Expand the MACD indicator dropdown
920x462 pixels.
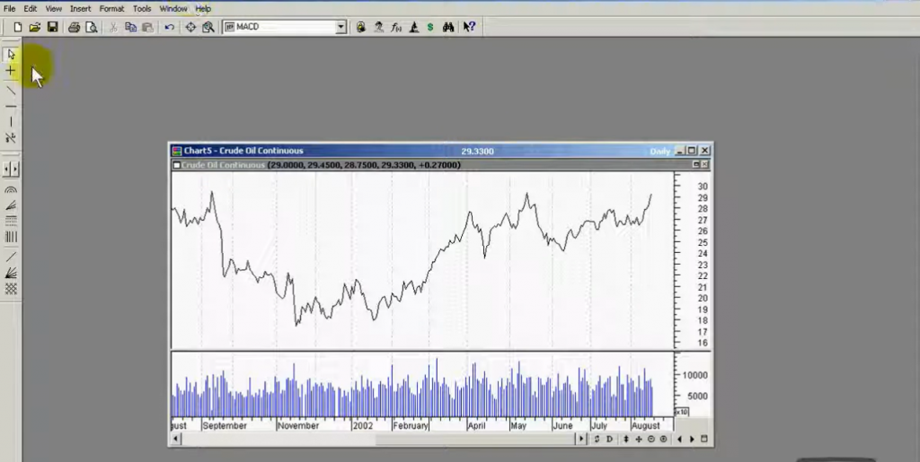coord(341,27)
